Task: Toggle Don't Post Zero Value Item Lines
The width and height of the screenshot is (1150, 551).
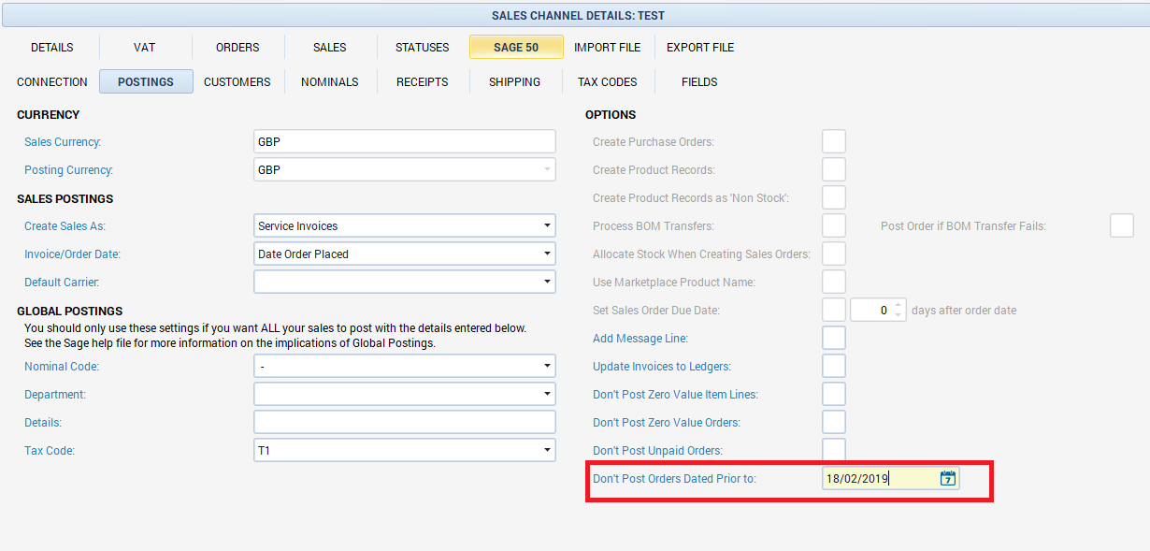Action: [833, 395]
